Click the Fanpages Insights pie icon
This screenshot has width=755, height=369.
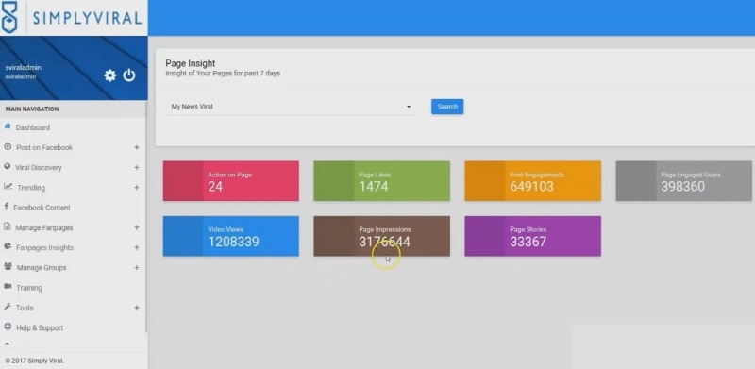8,246
